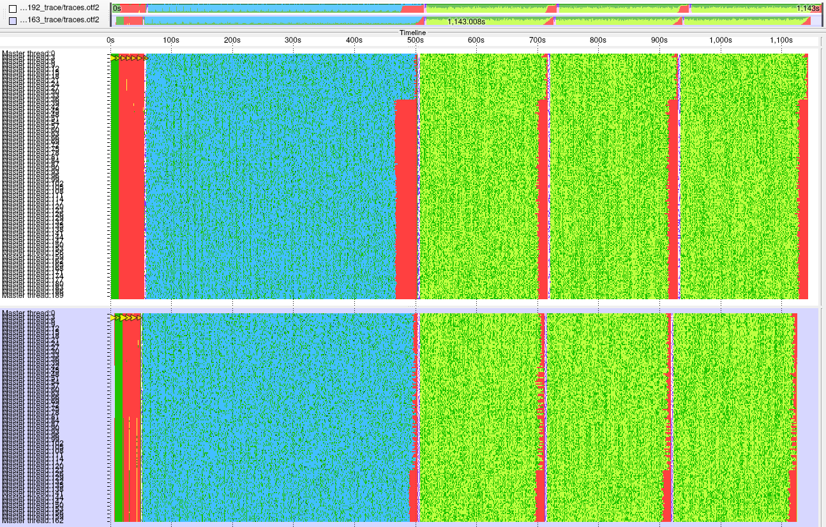Click the white swatch for 192_trace
This screenshot has height=527, width=826.
(13, 8)
